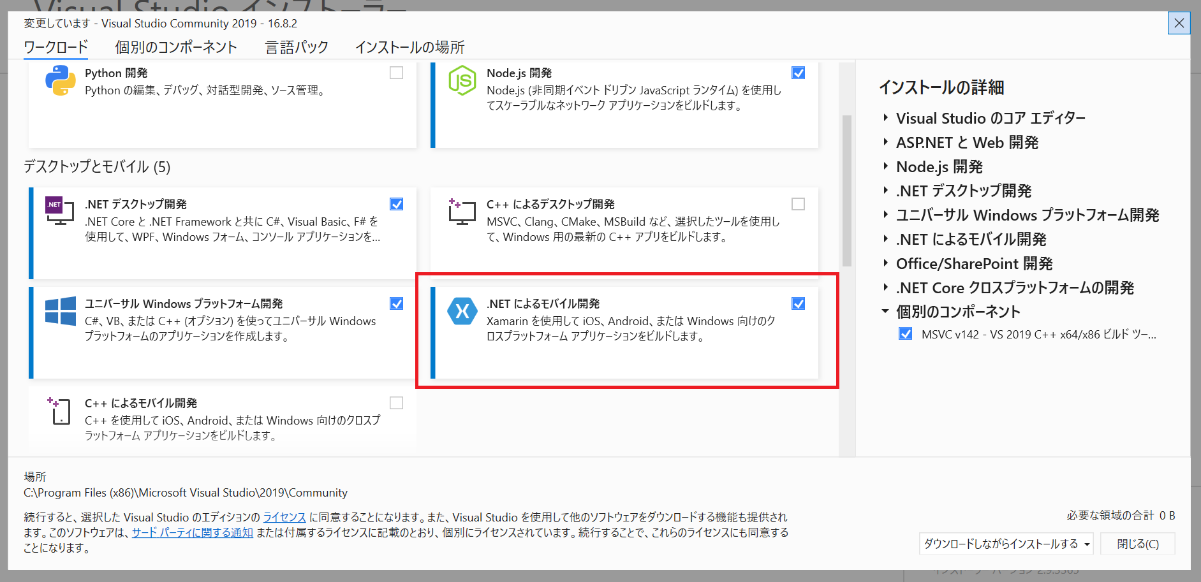Expand ASP.NET と Web 開発 details

(885, 142)
